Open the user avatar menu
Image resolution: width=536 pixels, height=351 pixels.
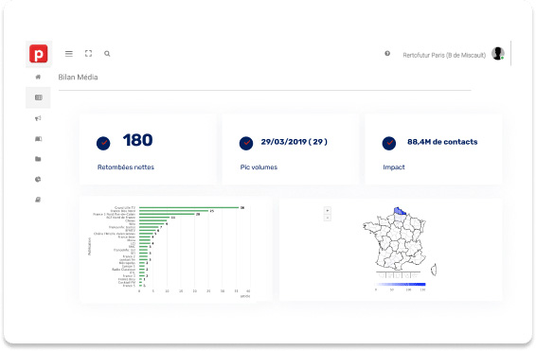coord(498,54)
